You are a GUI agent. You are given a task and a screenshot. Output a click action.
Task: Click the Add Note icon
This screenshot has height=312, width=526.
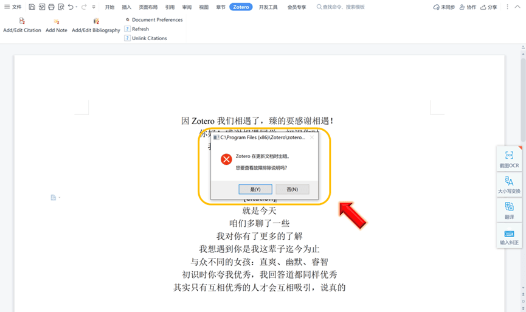[x=56, y=21]
